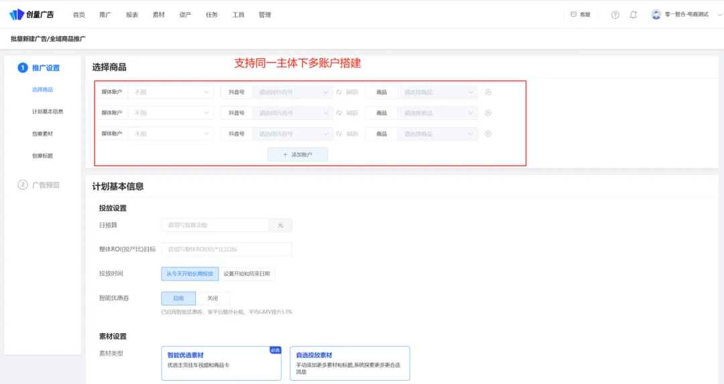
Task: Click the 日预算 amount field
Action: (215, 225)
